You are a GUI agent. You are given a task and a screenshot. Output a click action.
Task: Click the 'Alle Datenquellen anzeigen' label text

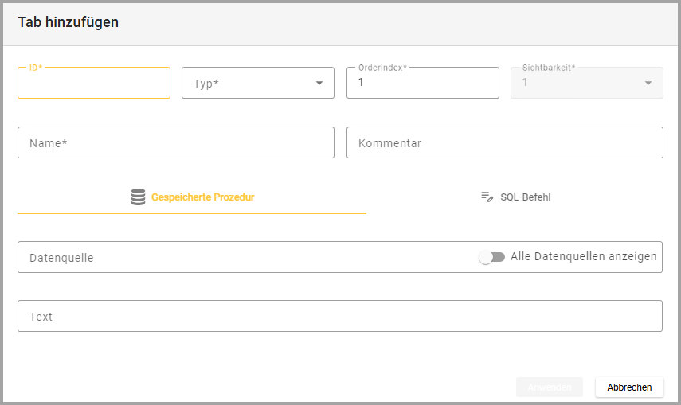(x=583, y=256)
